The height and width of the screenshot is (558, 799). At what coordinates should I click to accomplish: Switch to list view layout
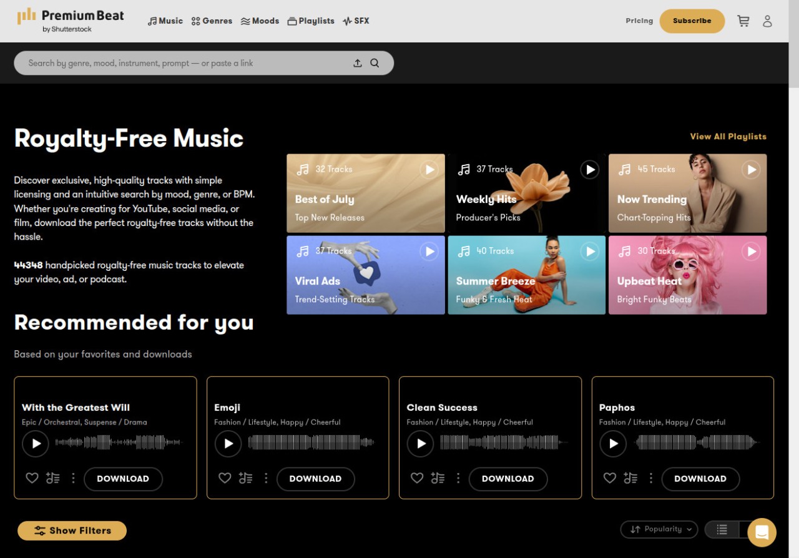pos(722,529)
